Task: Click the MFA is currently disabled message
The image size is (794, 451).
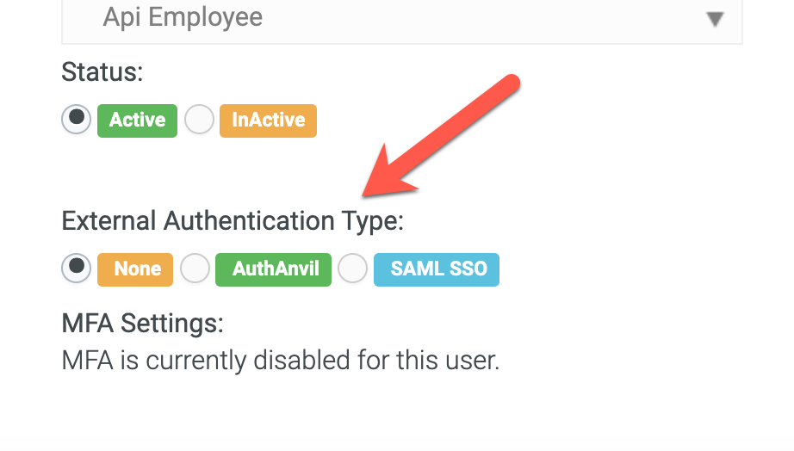Action: pos(281,361)
